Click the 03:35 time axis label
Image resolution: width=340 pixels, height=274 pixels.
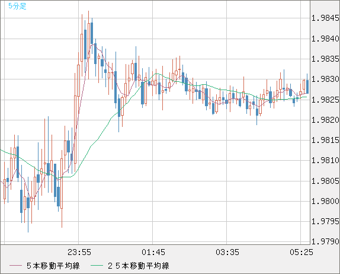pyautogui.click(x=227, y=252)
